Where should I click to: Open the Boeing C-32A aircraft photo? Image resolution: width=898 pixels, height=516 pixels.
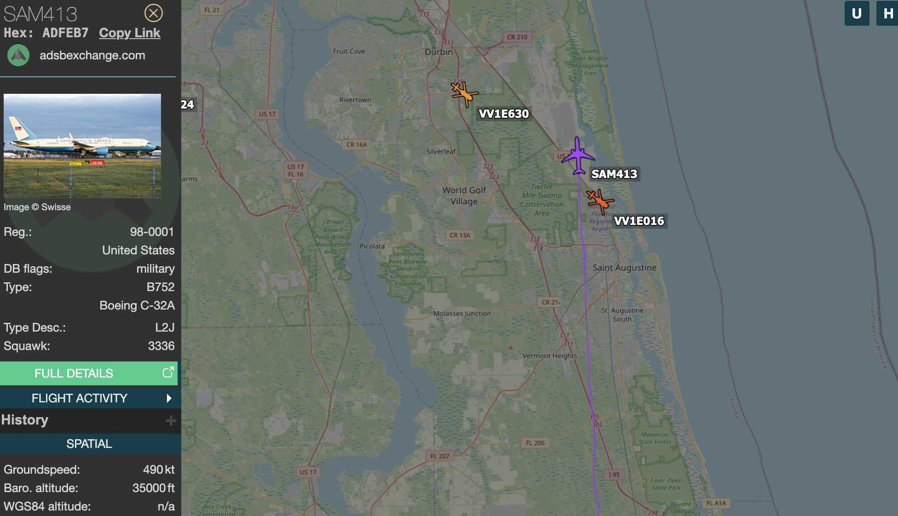click(x=82, y=146)
